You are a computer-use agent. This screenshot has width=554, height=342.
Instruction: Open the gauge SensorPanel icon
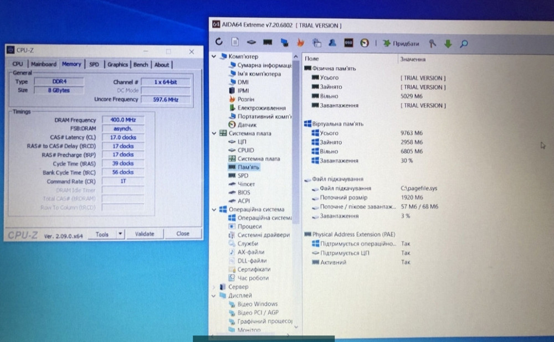(x=365, y=43)
